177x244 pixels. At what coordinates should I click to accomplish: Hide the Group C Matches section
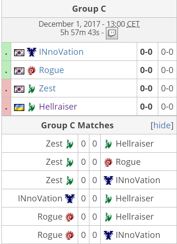(162, 126)
